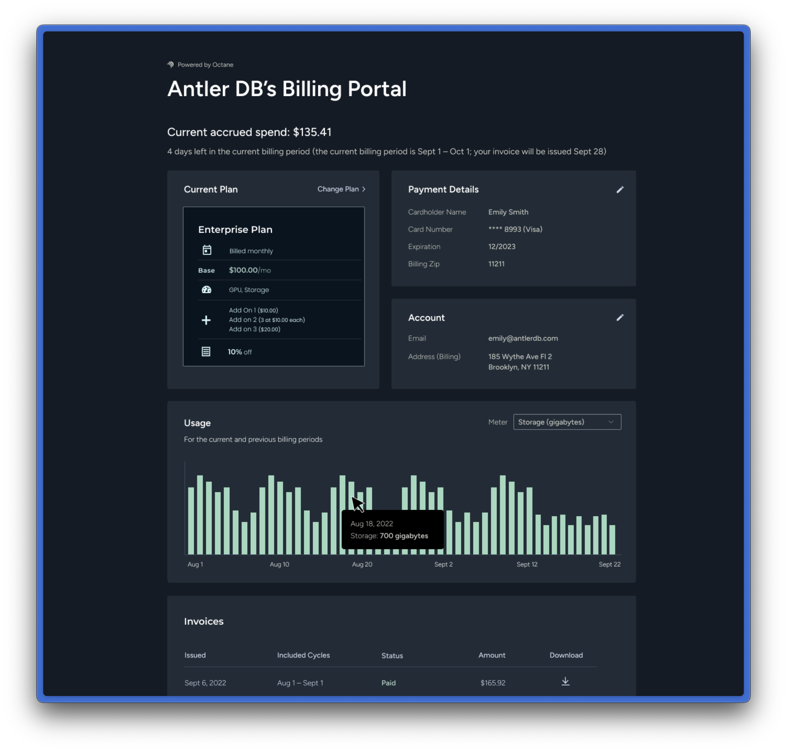The height and width of the screenshot is (751, 787).
Task: Click the 10% off receipt icon
Action: pyautogui.click(x=206, y=352)
